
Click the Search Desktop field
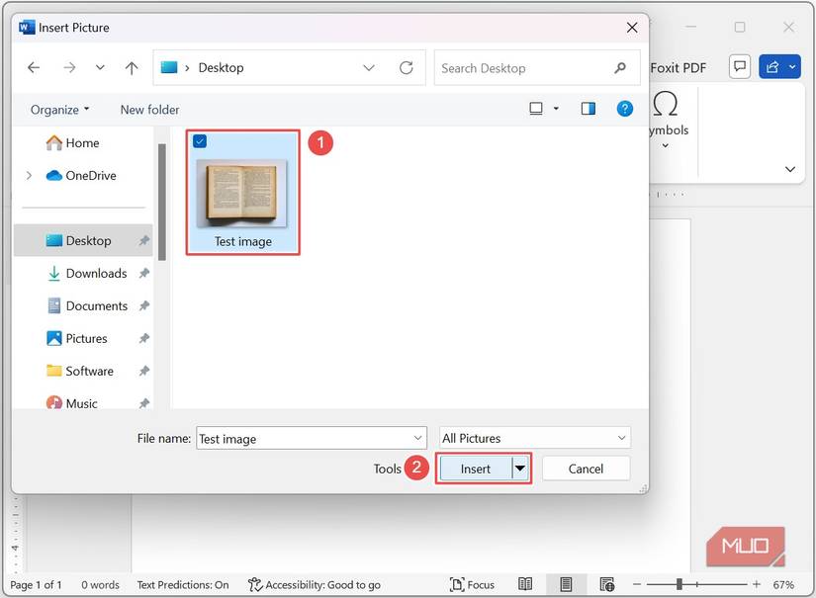(536, 67)
